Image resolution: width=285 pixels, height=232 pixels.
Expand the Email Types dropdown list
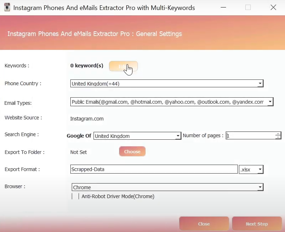tap(270, 102)
